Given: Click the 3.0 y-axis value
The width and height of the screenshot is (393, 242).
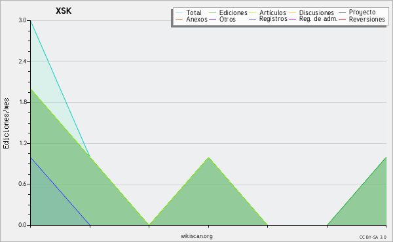Looking at the screenshot, I should click(x=22, y=20).
